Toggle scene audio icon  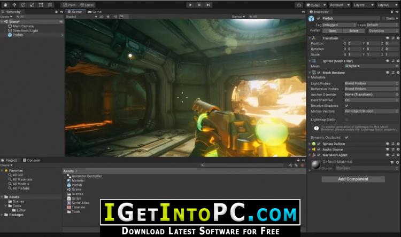pos(115,17)
